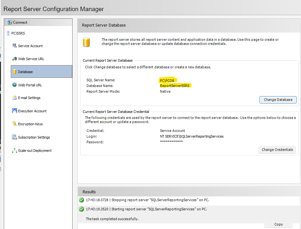Click the green check for Stopping report server

tap(81, 200)
